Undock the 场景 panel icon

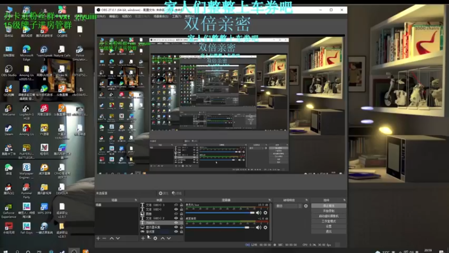(136, 200)
